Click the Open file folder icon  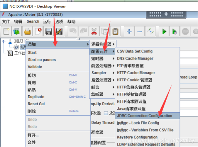tap(28, 31)
